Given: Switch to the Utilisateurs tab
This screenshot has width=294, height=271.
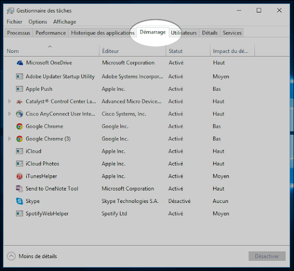Looking at the screenshot, I should pos(184,33).
